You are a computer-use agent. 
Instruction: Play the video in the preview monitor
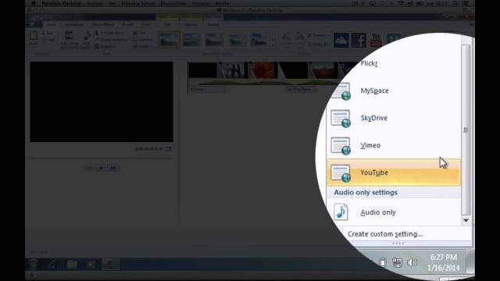point(101,168)
